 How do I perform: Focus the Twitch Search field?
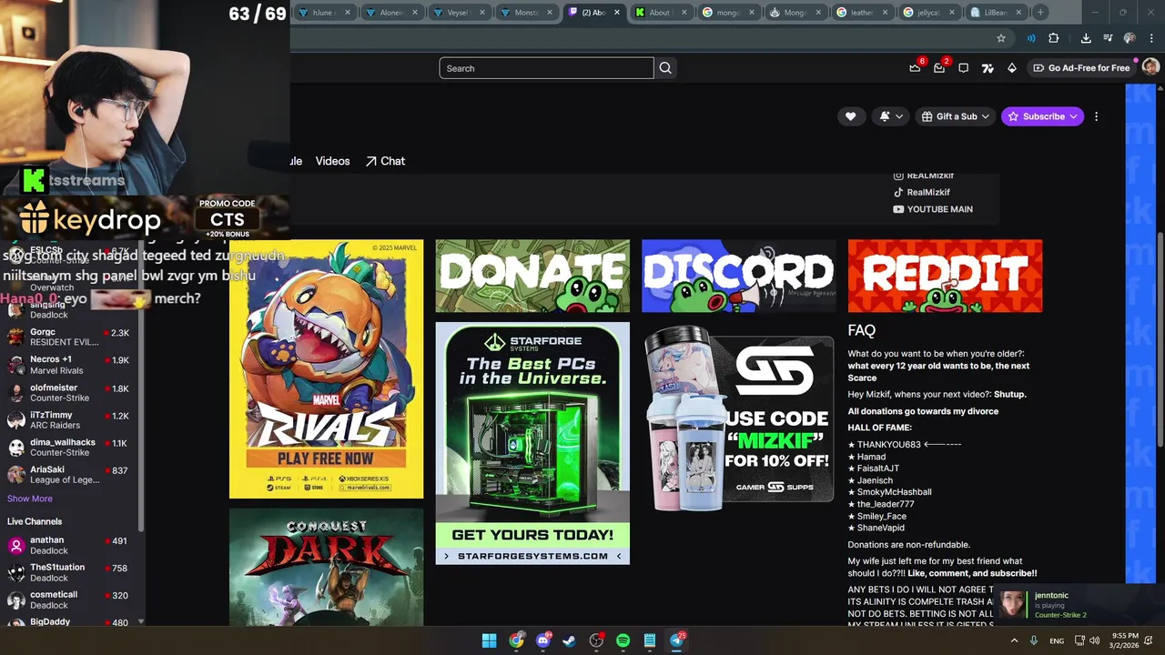click(546, 68)
